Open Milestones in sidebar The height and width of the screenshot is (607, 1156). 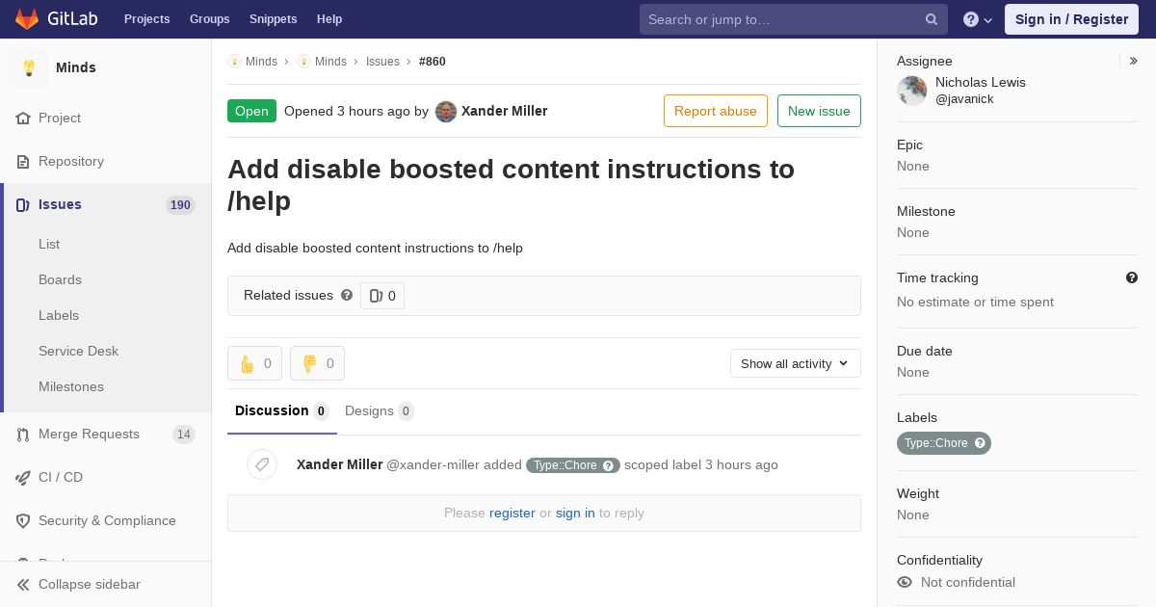(x=71, y=386)
